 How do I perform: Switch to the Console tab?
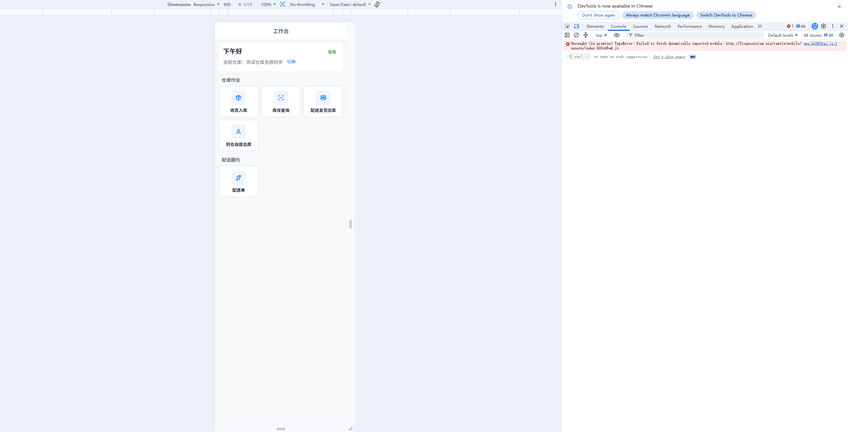click(618, 26)
